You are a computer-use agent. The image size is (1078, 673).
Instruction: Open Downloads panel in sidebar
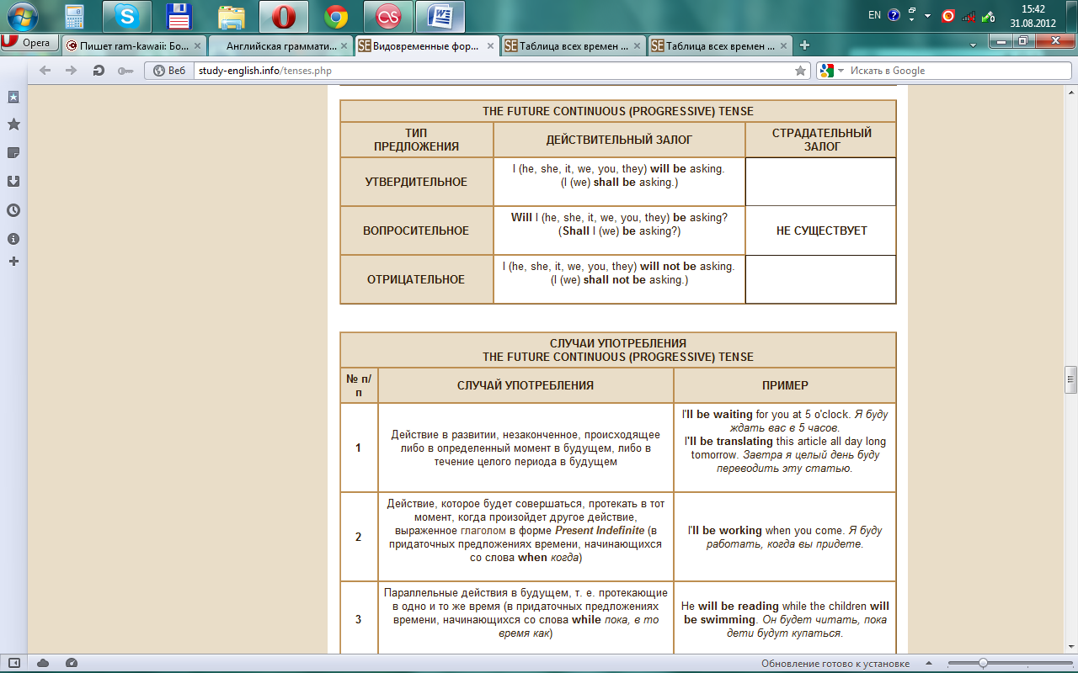click(x=13, y=181)
